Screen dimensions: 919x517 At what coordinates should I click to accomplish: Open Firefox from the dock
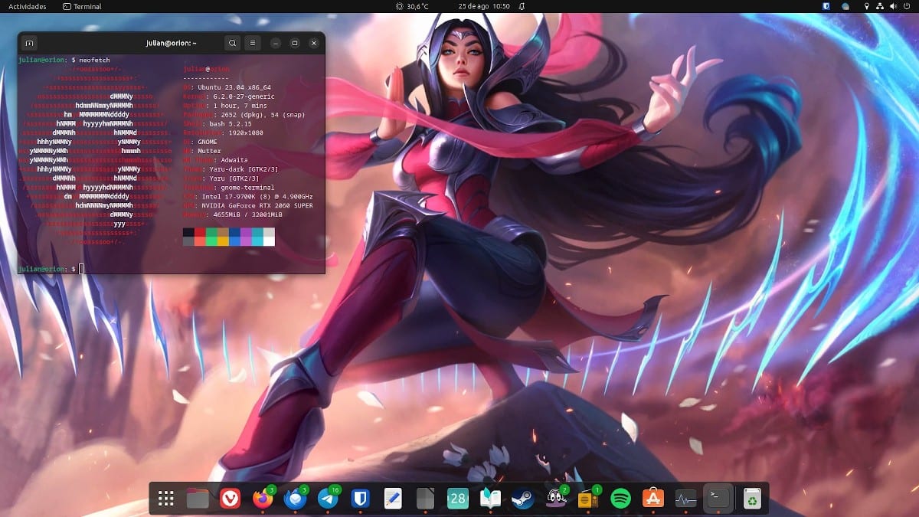tap(263, 499)
